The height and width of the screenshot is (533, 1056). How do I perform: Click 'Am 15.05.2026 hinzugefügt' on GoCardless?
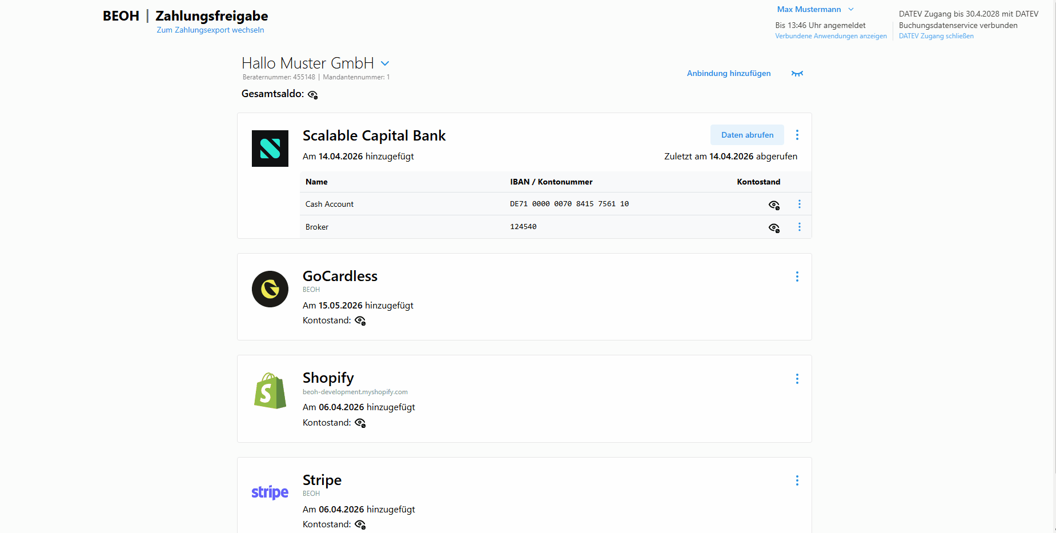coord(358,306)
